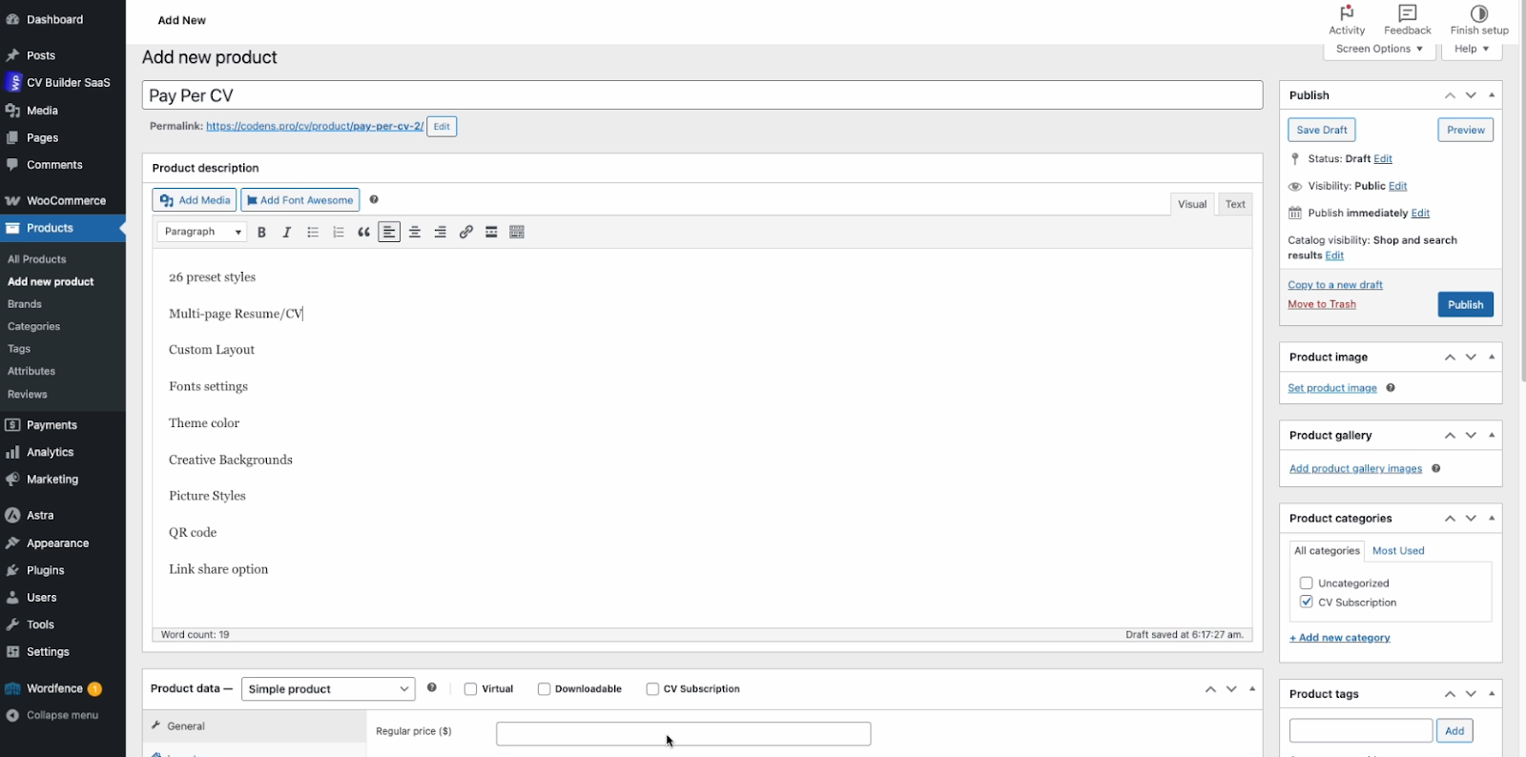Align text center in editor
1526x757 pixels.
[x=415, y=232]
